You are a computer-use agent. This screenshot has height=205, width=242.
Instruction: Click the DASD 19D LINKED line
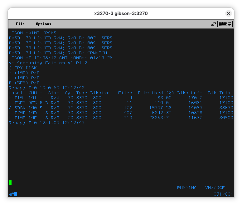[60, 38]
